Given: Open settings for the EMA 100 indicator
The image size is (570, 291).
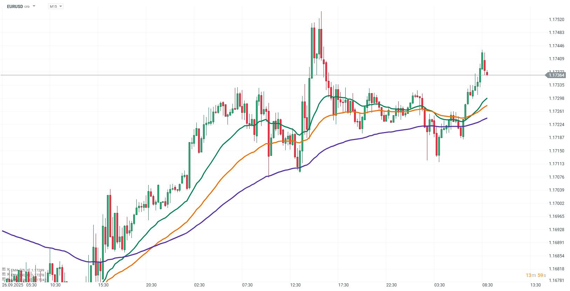Looking at the screenshot, I should pos(4,279).
